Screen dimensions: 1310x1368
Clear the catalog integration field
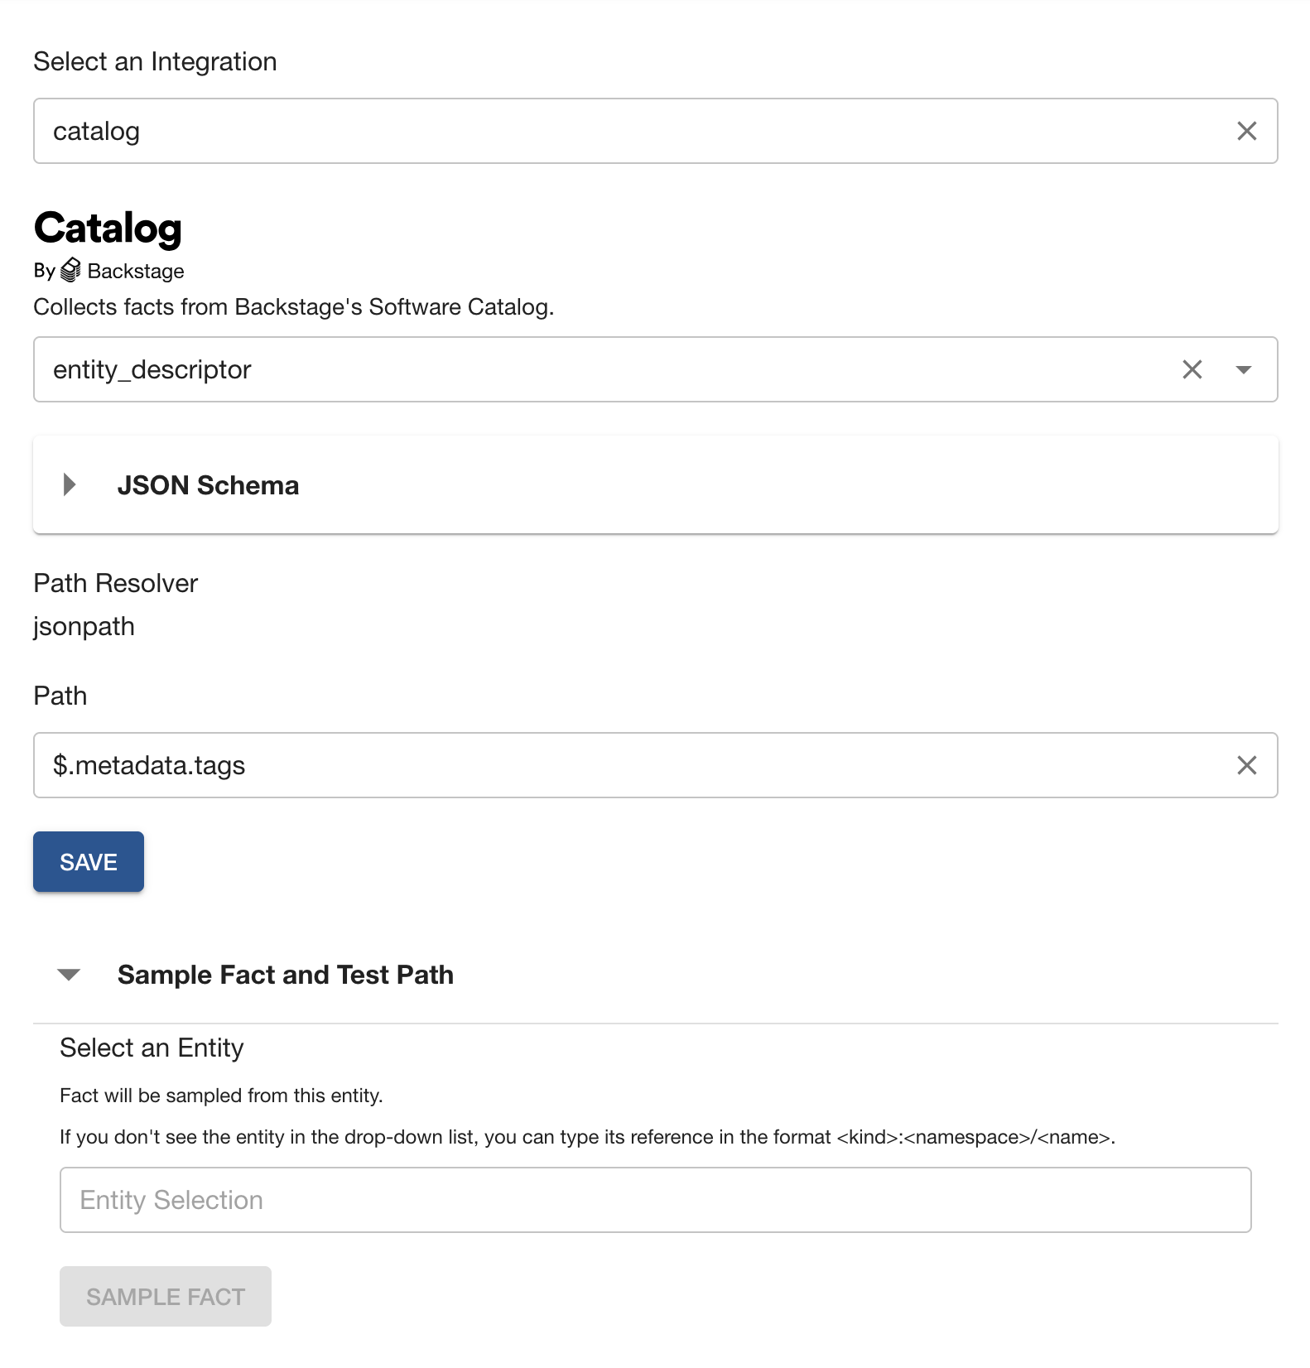click(1246, 131)
